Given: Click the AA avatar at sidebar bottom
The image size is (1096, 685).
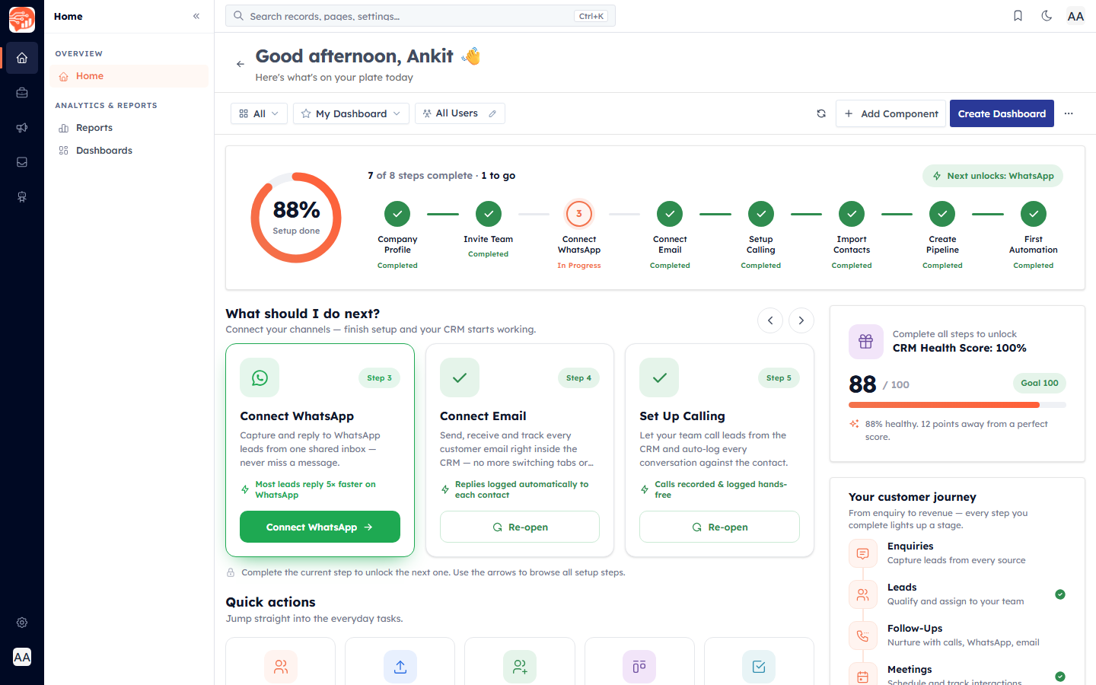Looking at the screenshot, I should pos(22,657).
